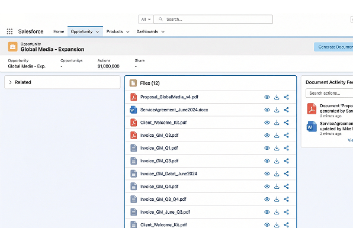Preview Invoice_GM_Detat_June2024 using its eye icon
Image resolution: width=353 pixels, height=228 pixels.
(267, 174)
